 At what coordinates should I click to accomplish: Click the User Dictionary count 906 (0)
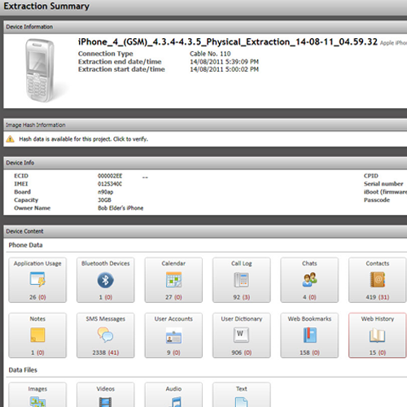point(242,352)
